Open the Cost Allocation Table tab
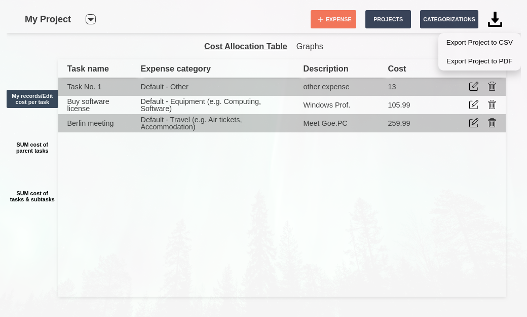Viewport: 527px width, 317px height. coord(246,47)
